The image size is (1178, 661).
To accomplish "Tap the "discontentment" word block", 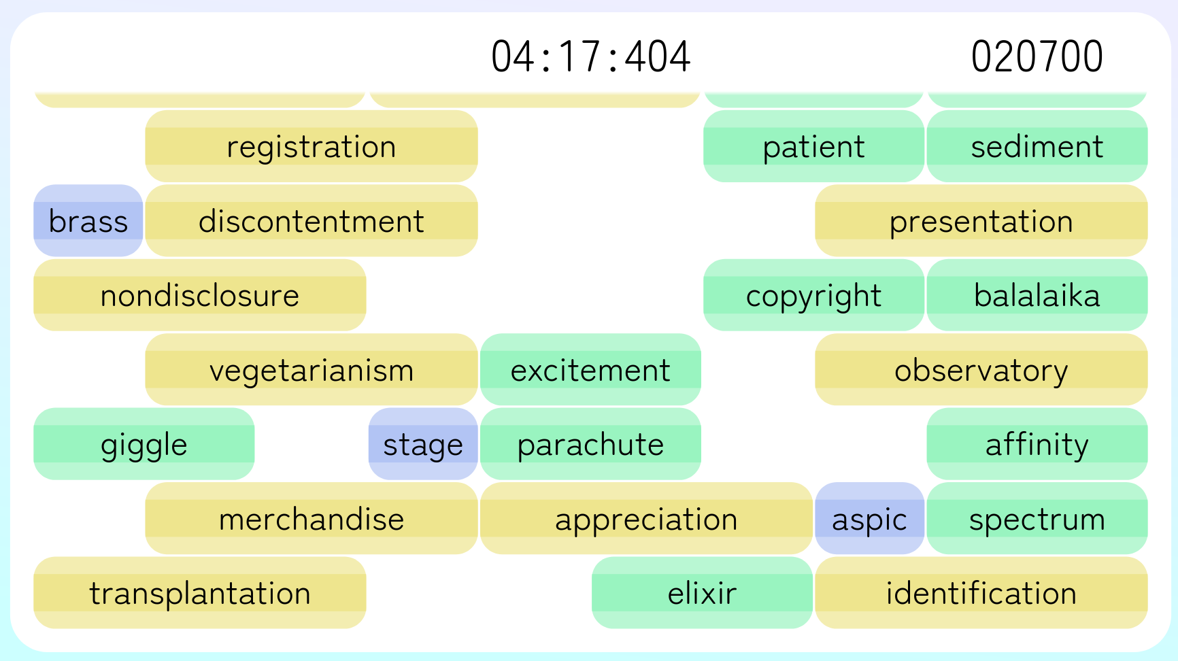I will point(312,221).
